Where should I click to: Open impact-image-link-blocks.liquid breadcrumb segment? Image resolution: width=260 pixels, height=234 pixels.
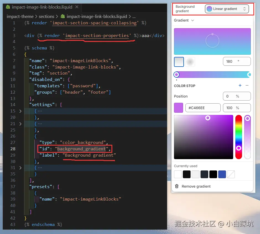pos(97,17)
